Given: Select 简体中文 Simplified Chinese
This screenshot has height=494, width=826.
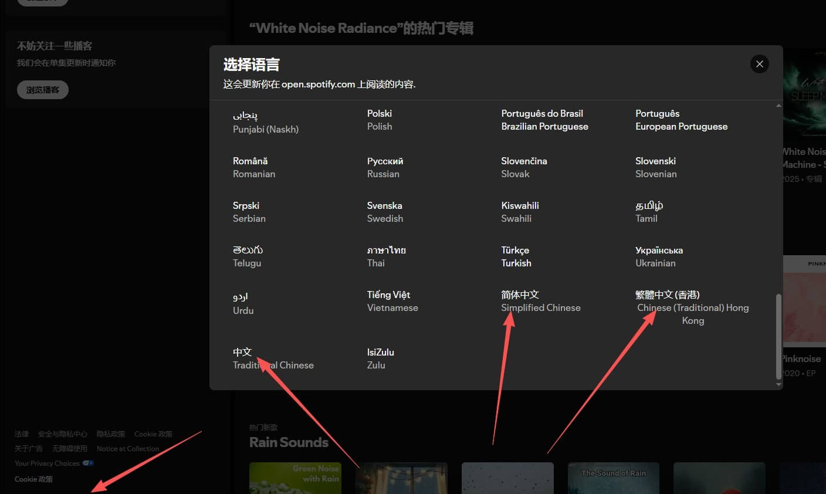Looking at the screenshot, I should [x=541, y=301].
